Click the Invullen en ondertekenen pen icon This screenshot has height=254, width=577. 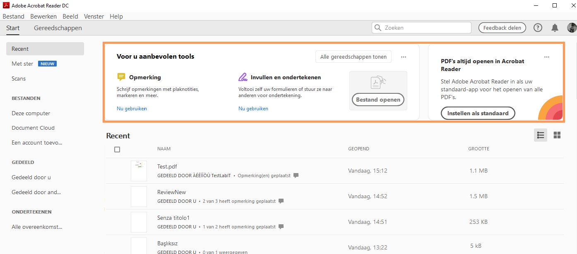click(243, 77)
